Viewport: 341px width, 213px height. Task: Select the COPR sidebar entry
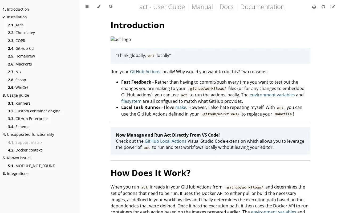click(17, 41)
